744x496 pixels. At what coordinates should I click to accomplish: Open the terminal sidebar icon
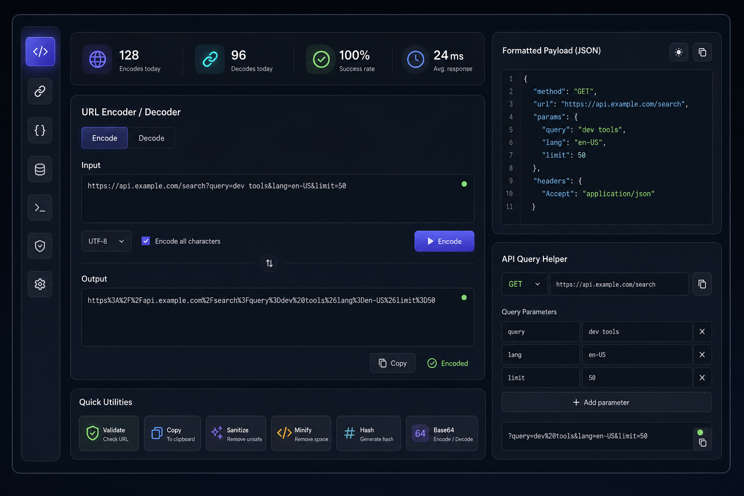(x=40, y=208)
